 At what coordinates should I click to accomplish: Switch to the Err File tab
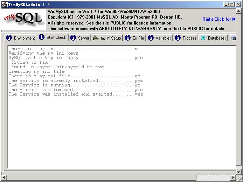click(x=134, y=38)
